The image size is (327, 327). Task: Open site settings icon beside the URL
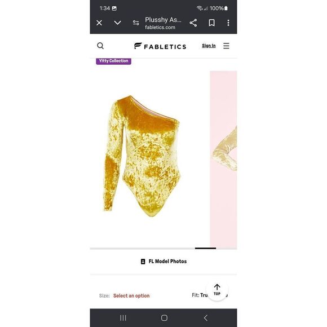[136, 23]
